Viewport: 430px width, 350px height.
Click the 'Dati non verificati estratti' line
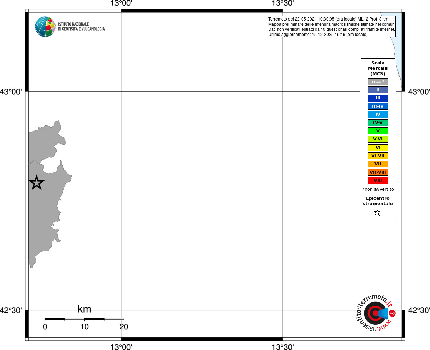coord(331,29)
